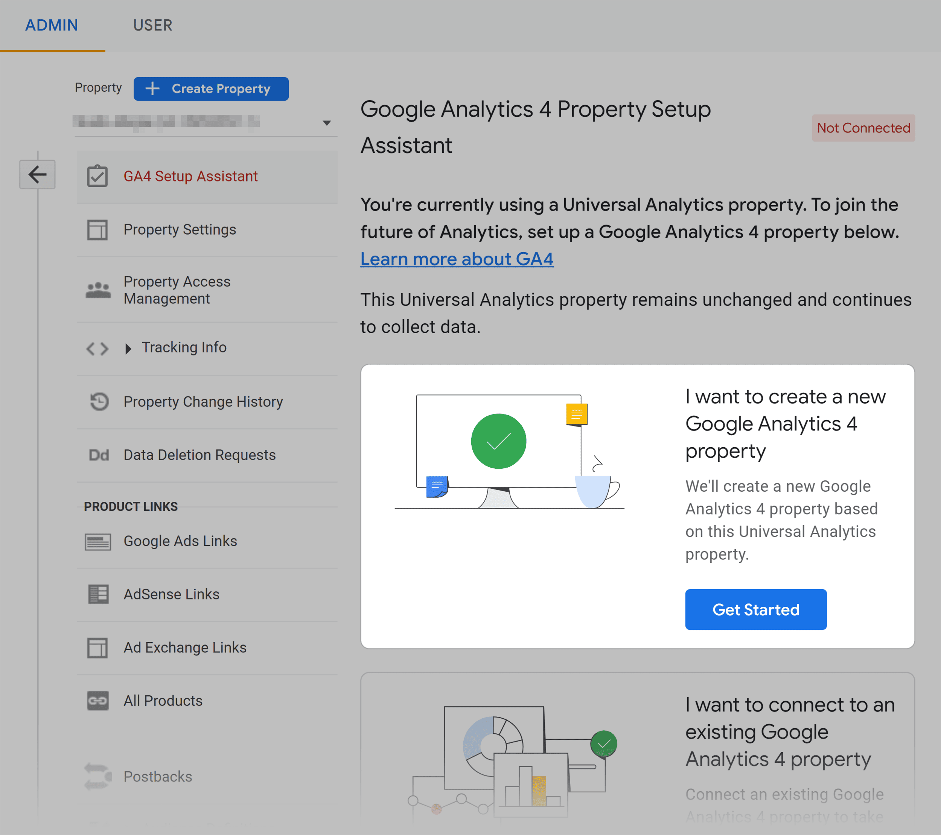Click the Property Access Management people icon
941x835 pixels.
point(98,290)
